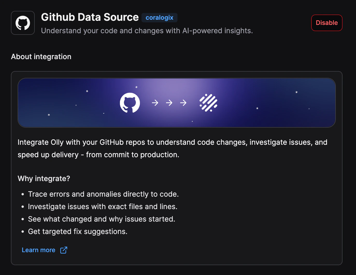356x275 pixels.
Task: Click the Why integrate? heading
Action: 44,178
